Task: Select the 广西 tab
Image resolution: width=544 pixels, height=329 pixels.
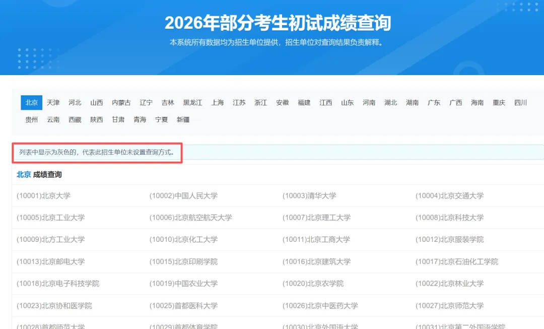Action: click(x=455, y=103)
